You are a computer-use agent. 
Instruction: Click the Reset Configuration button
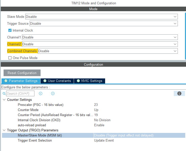[22, 73]
